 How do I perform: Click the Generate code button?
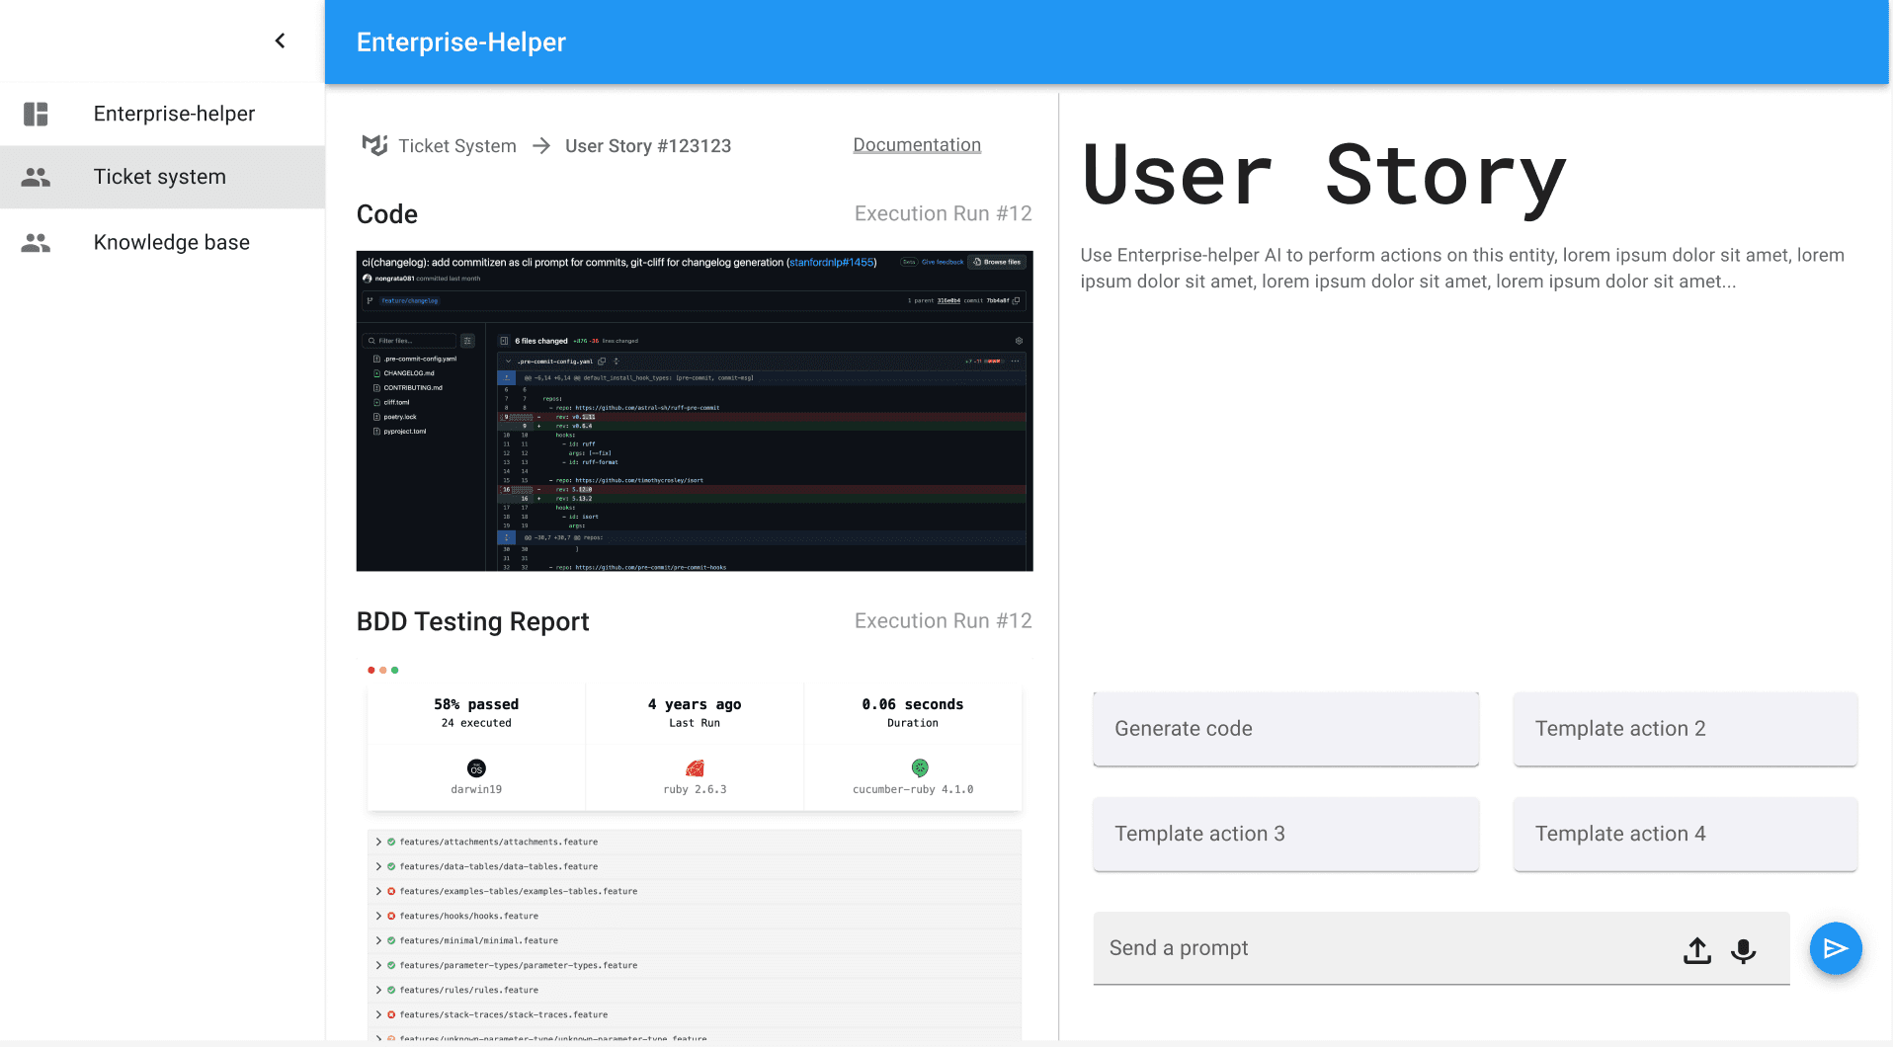click(x=1284, y=729)
